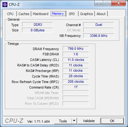Click the RAS# Precharge value 11 clocks
This screenshot has height=127, width=128.
[x=76, y=71]
